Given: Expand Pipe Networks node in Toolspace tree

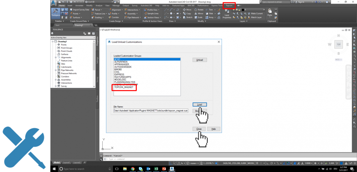Looking at the screenshot, I should click(x=56, y=70).
